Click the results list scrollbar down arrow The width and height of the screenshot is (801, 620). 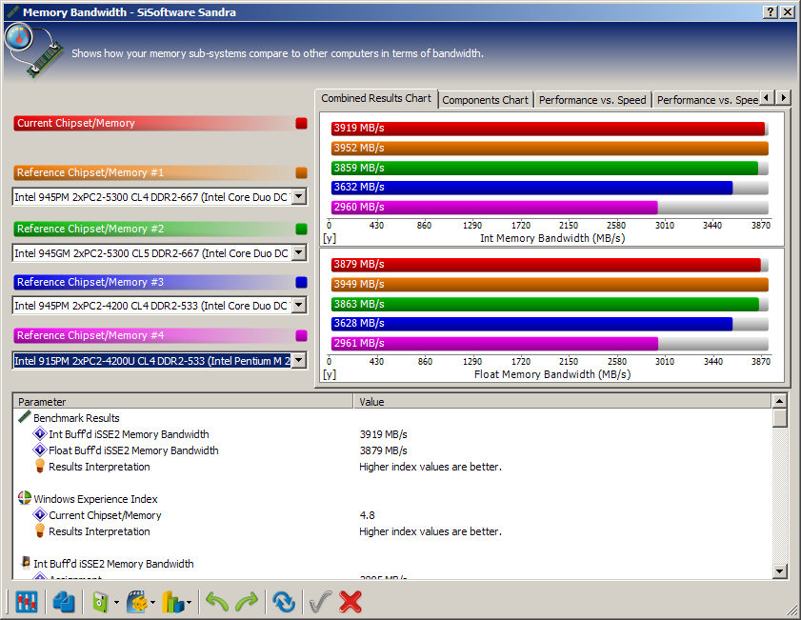[779, 571]
